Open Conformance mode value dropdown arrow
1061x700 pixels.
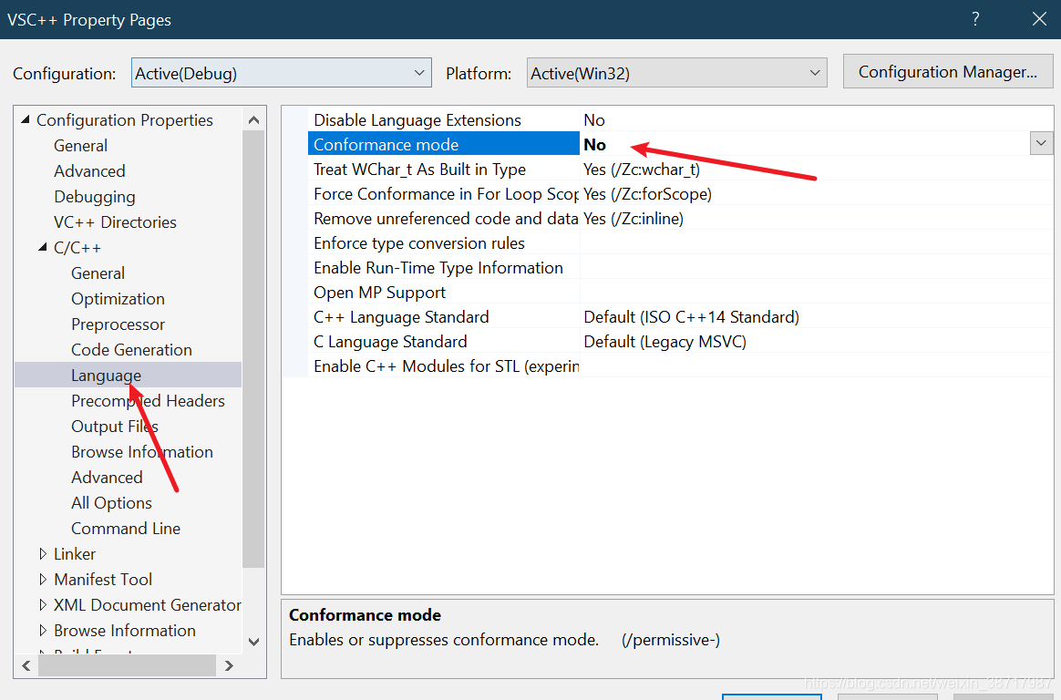[x=1041, y=143]
